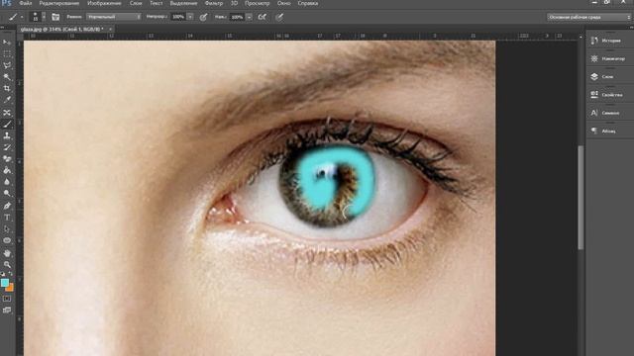Open the 3D menu
This screenshot has width=634, height=356.
[x=234, y=3]
